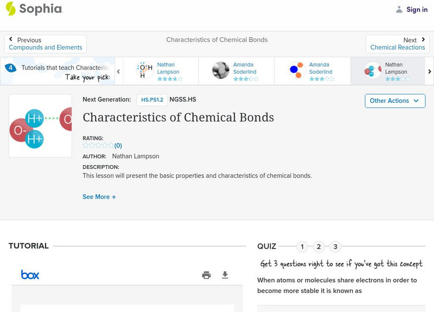434x312 pixels.
Task: Go to Previous: Compounds and Elements
Action: [46, 44]
